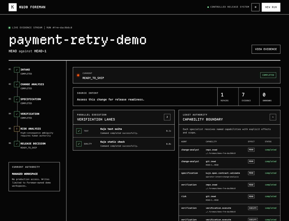This screenshot has width=289, height=221.
Task: Click READ badge for verification repo.read
Action: point(251,185)
